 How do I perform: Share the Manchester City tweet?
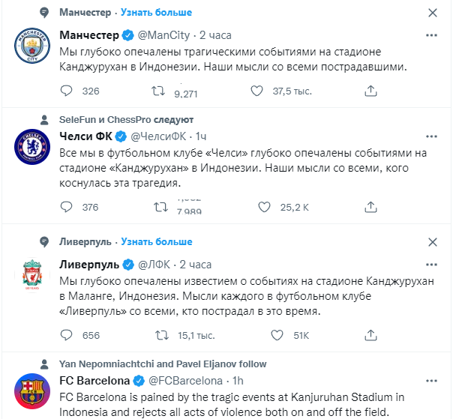coord(370,91)
